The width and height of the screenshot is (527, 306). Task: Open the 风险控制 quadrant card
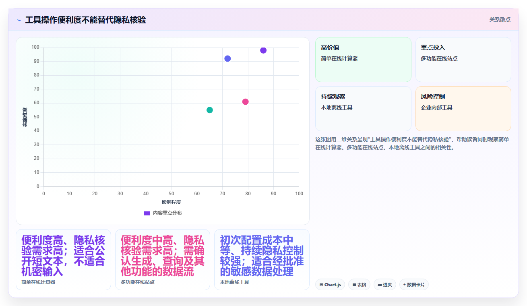tap(463, 109)
